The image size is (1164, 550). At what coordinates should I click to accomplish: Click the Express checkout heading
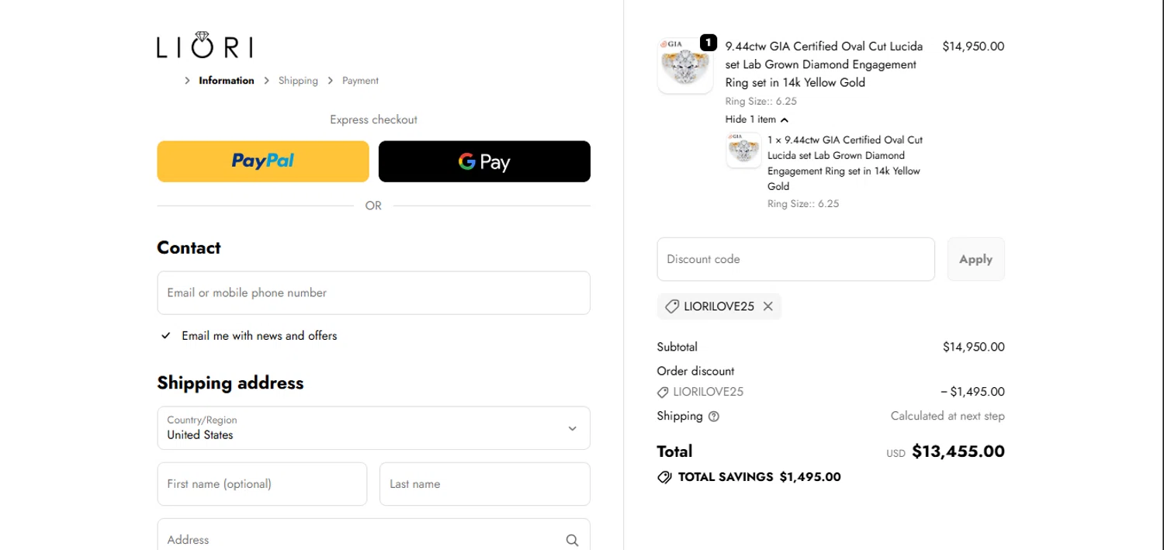click(373, 119)
